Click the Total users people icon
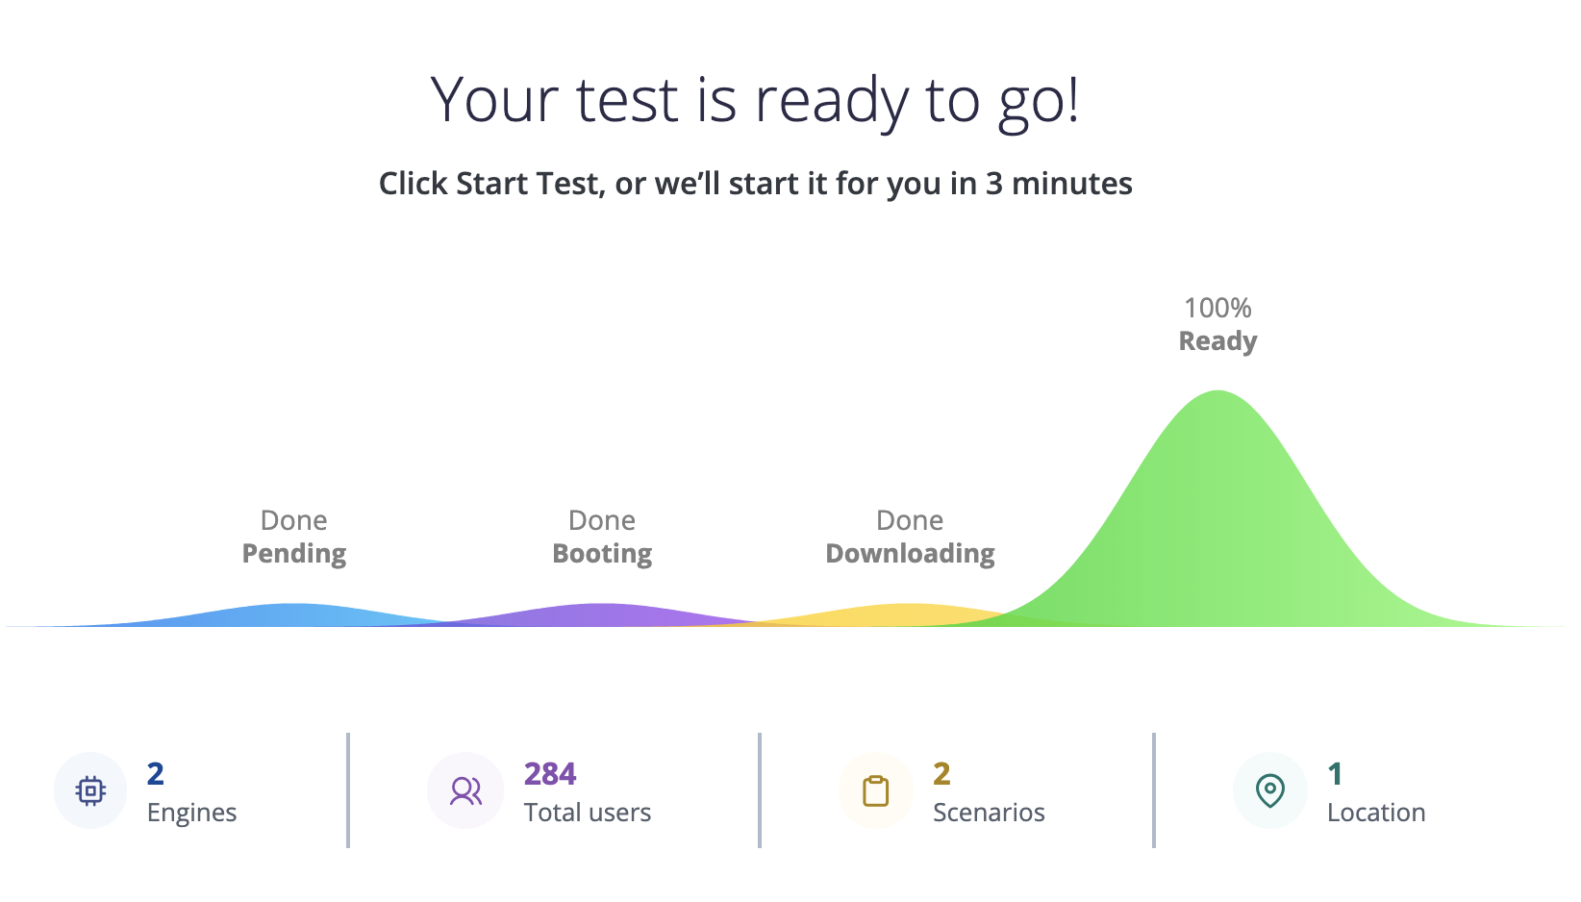 click(465, 790)
